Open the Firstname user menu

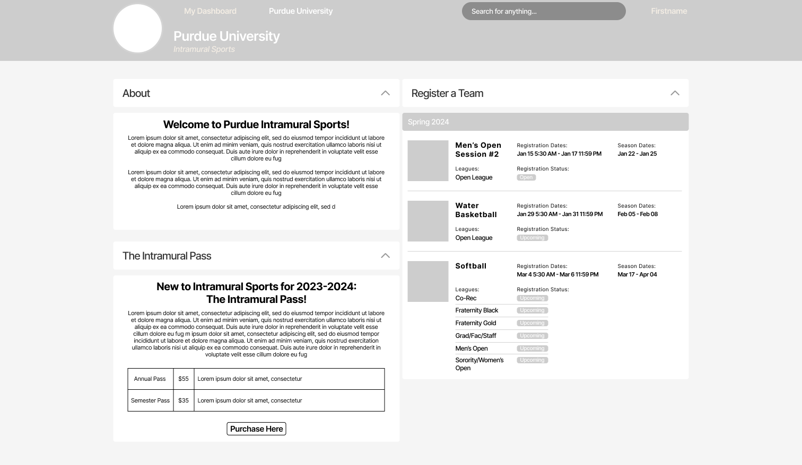pos(669,11)
